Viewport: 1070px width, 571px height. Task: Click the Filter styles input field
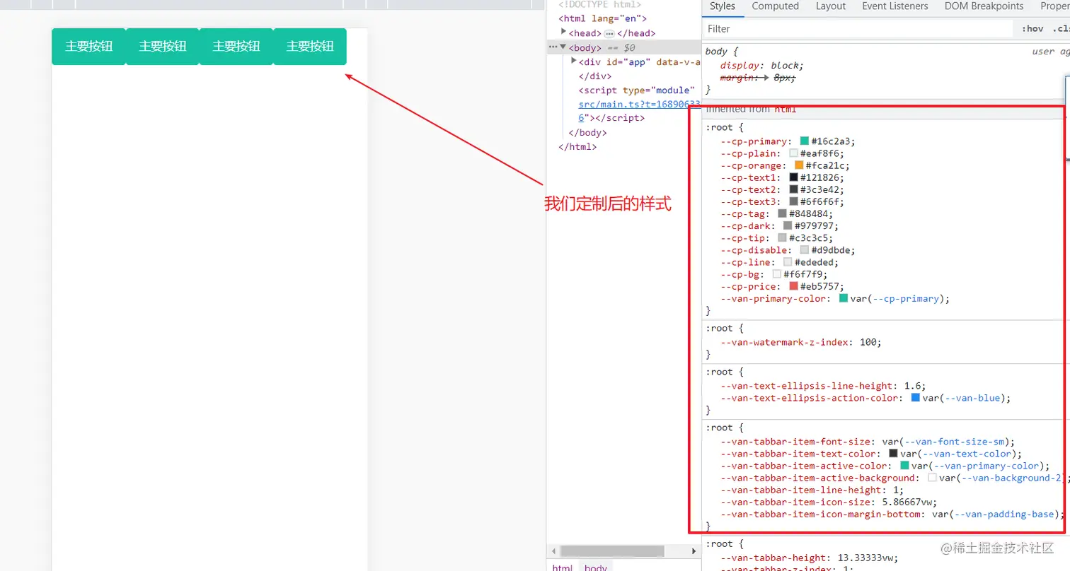coord(858,29)
